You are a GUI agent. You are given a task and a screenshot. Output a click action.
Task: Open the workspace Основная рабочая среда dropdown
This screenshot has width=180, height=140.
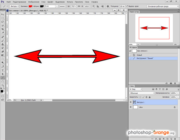click(163, 7)
